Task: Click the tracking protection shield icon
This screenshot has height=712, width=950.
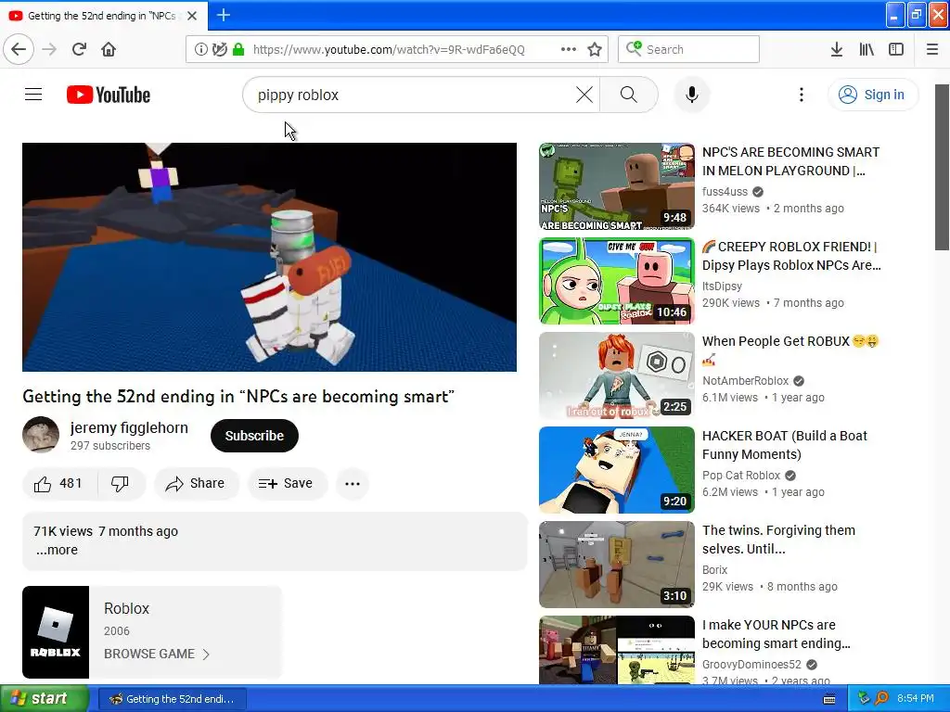Action: click(x=219, y=49)
